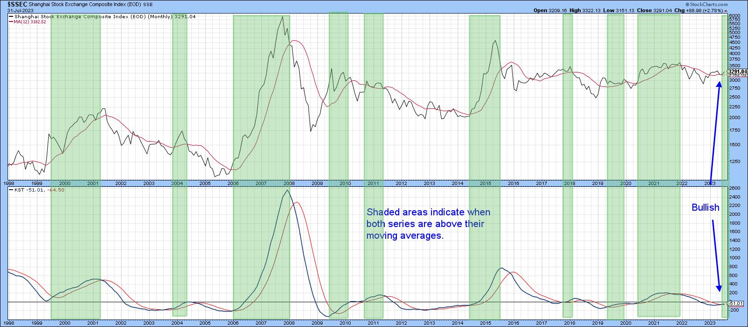This screenshot has width=748, height=327.
Task: Click the red MA(12) legend marker
Action: (11, 21)
